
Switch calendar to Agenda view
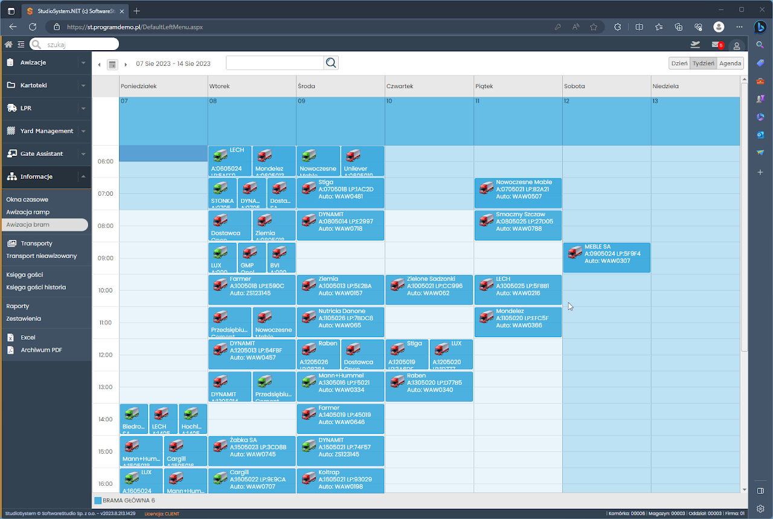(730, 63)
